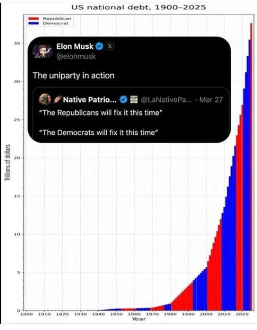The image size is (257, 330).
Task: Click the blue verified badge beside Elon Musk
Action: [100, 47]
